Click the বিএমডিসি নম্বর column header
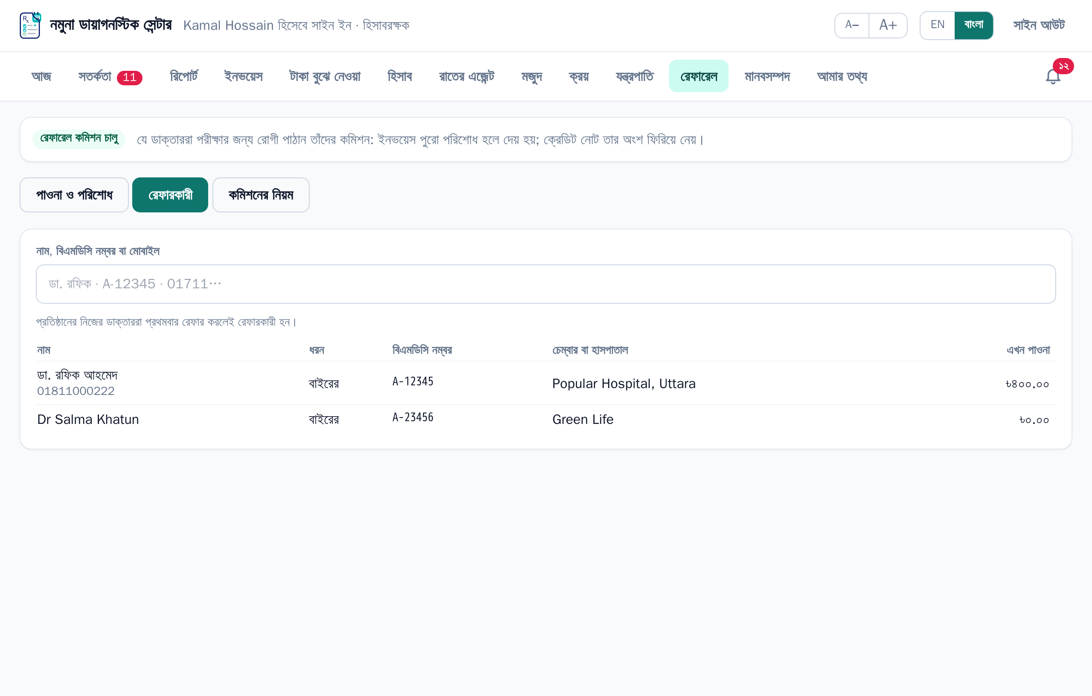The image size is (1092, 696). pos(422,350)
